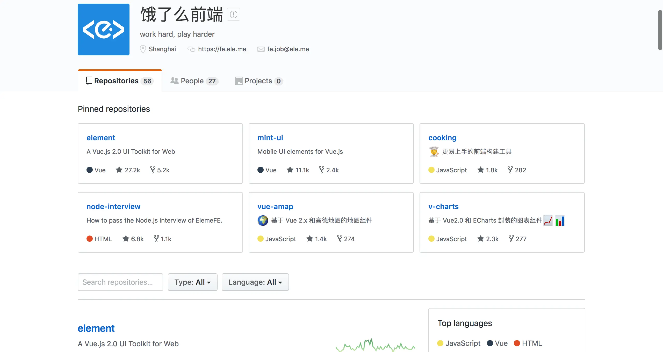Open the Language: All dropdown
The width and height of the screenshot is (663, 352).
point(255,282)
